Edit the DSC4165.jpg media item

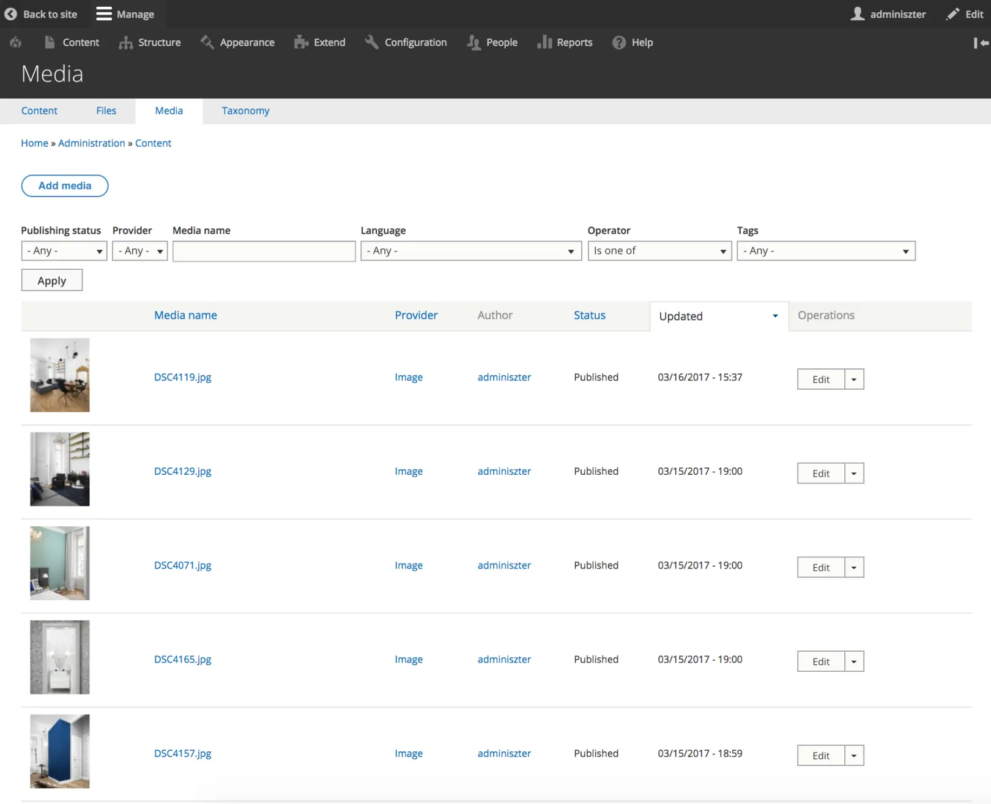[x=821, y=661]
